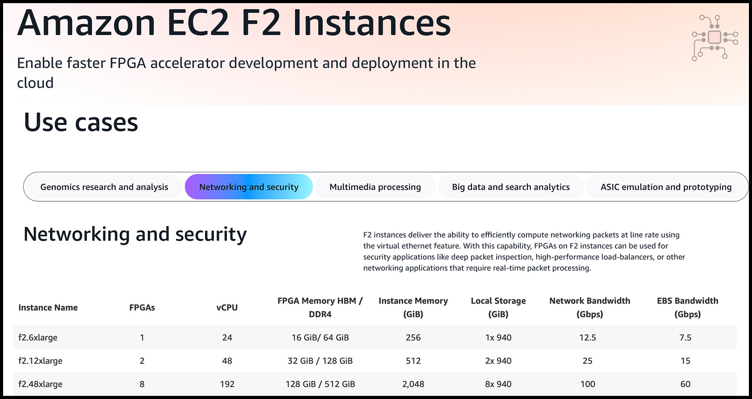Click FPGA Memory HBM / DDR4 header
This screenshot has height=399, width=752.
(x=320, y=308)
